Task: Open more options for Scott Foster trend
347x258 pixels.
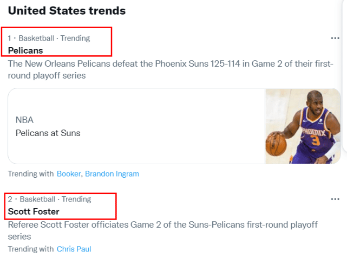Action: click(335, 199)
